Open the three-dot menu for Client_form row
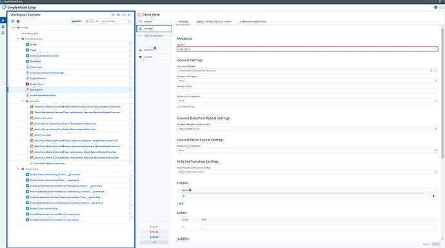The width and height of the screenshot is (445, 248). [130, 90]
